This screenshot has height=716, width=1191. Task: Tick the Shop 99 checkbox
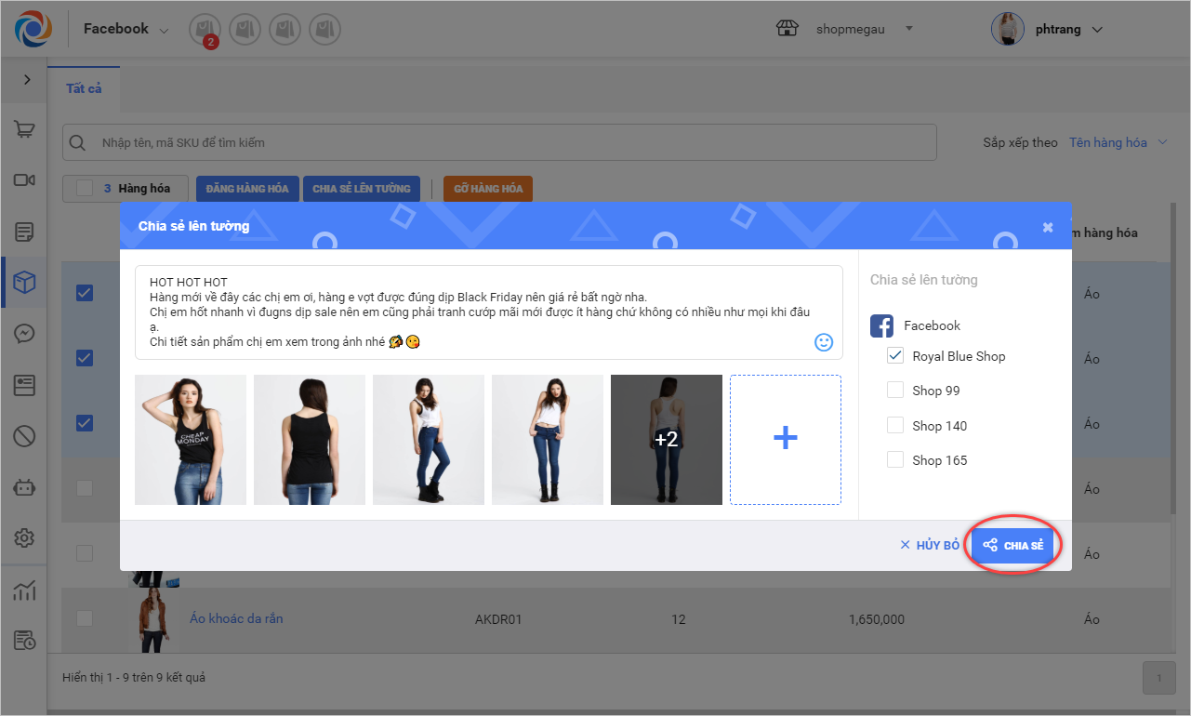point(895,391)
